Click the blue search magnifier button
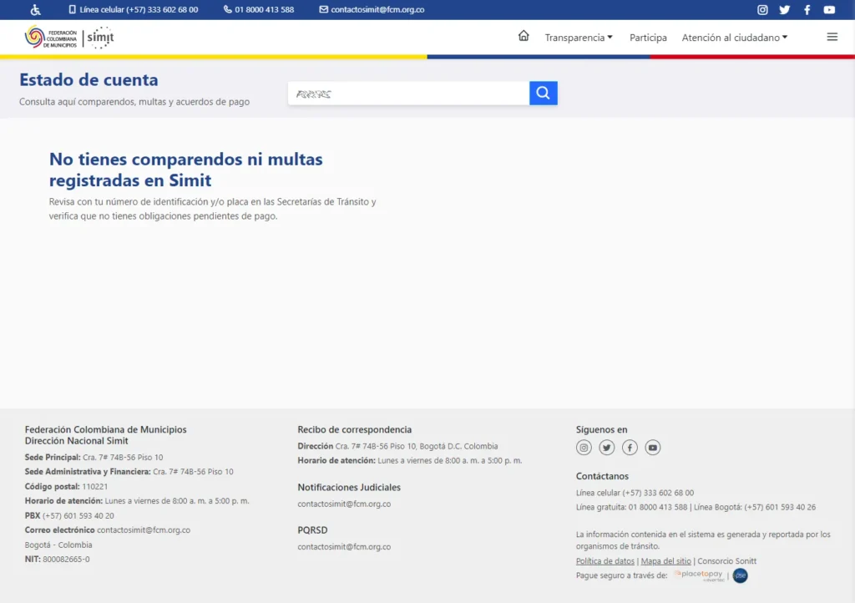 coord(543,94)
